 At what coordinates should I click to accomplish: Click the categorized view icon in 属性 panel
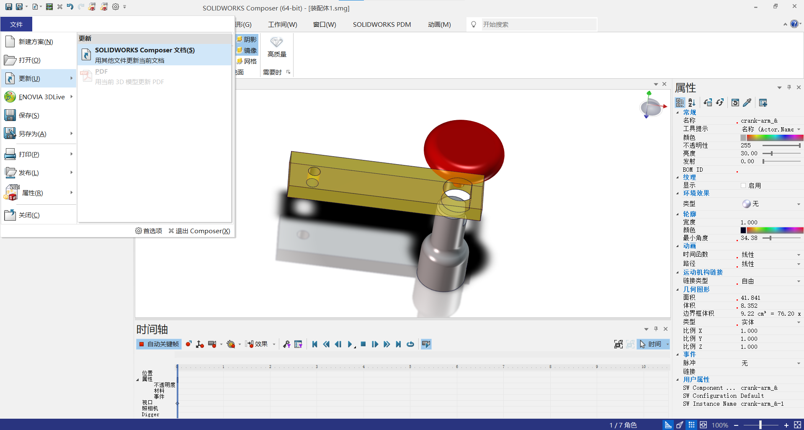[x=680, y=103]
